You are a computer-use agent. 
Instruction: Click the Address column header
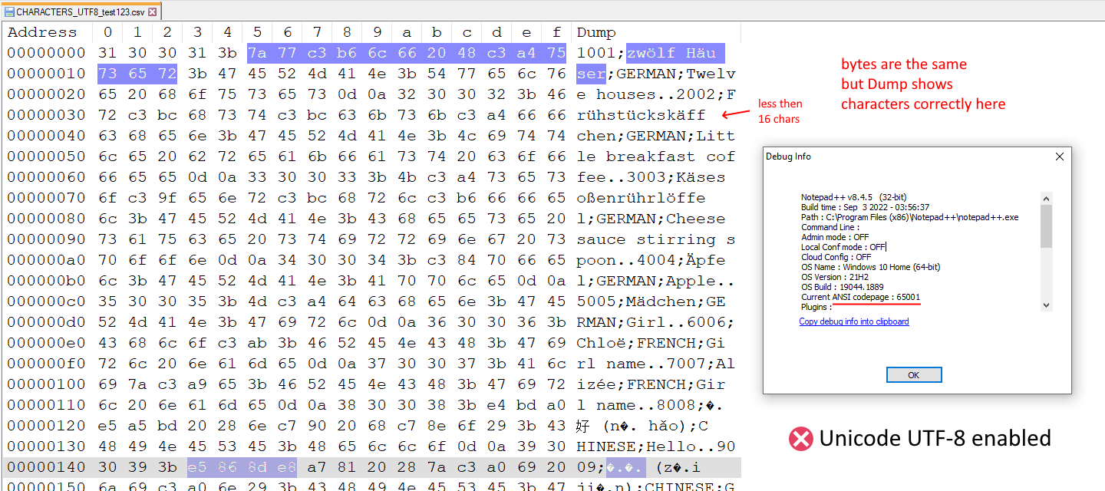coord(42,32)
